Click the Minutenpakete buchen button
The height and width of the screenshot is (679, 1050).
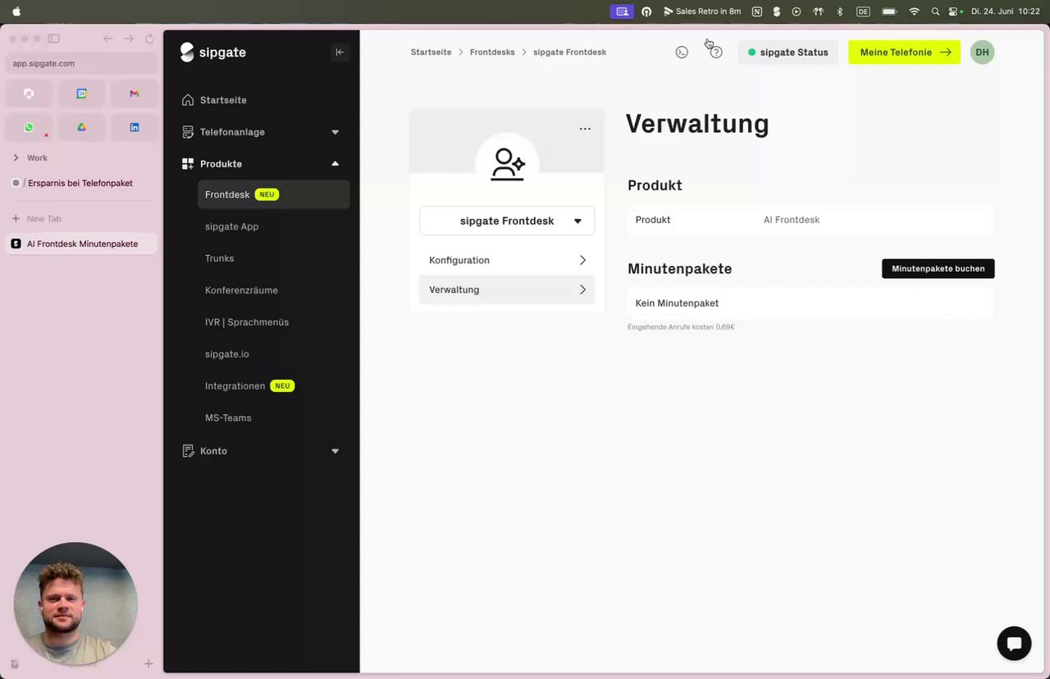(938, 268)
